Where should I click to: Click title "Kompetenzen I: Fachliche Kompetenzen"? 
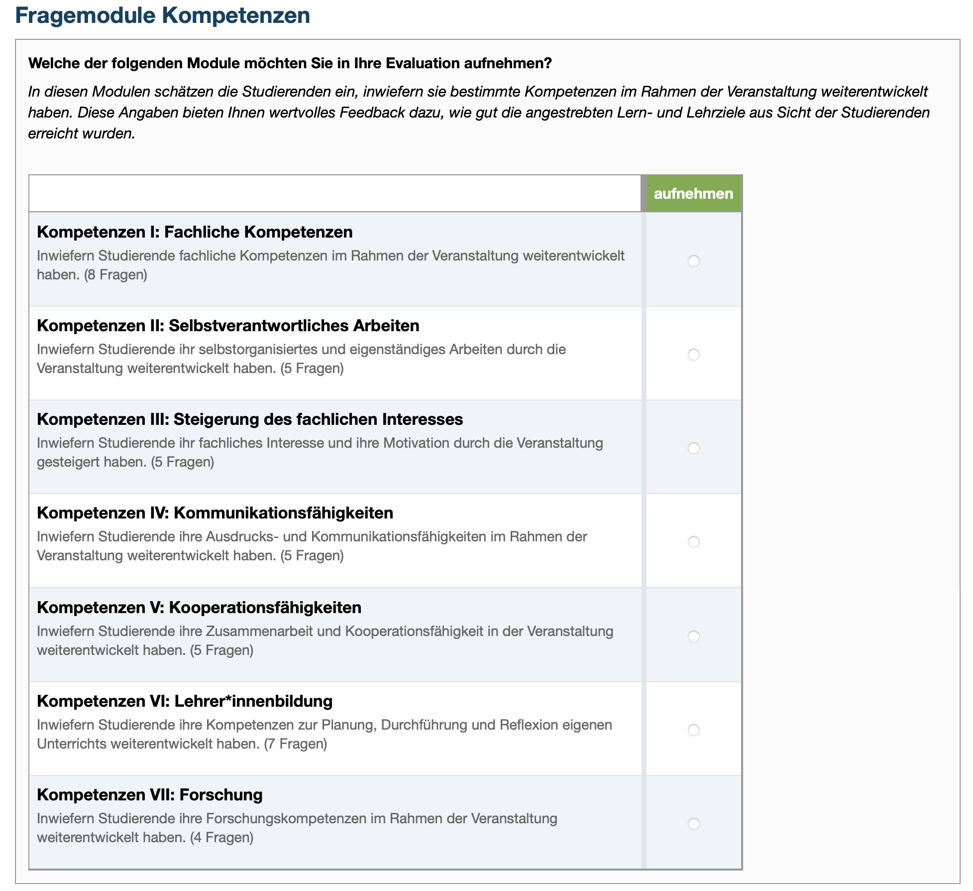pos(195,232)
